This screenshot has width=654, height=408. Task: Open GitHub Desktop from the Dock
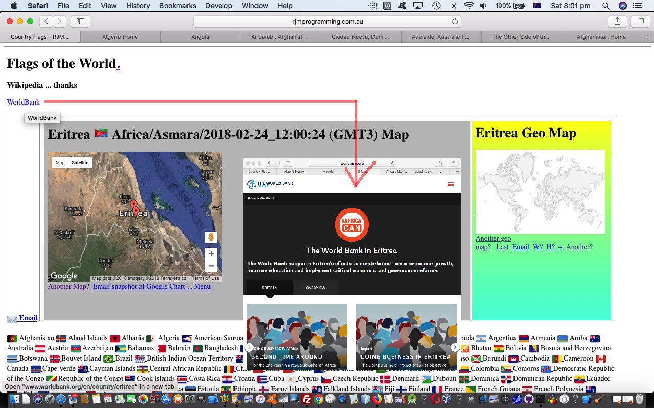click(528, 399)
